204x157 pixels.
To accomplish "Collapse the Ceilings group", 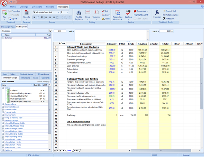I will tap(3, 88).
